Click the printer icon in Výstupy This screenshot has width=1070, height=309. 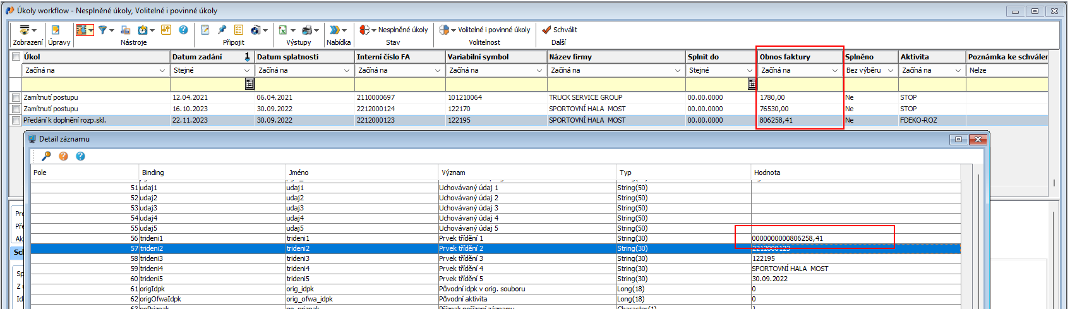point(307,30)
